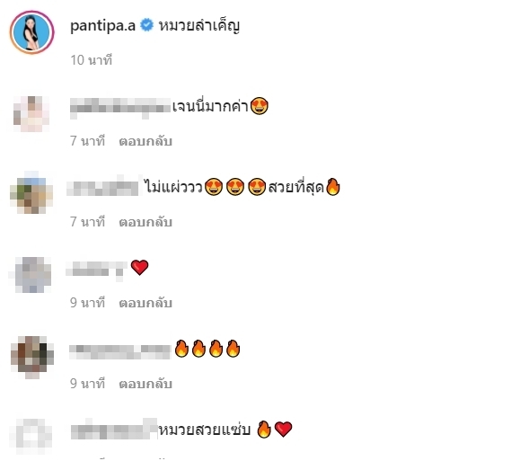Click first heart-eyes emoji after ไม่แผ่ววว
Screen dimensions: 511x461
click(214, 187)
